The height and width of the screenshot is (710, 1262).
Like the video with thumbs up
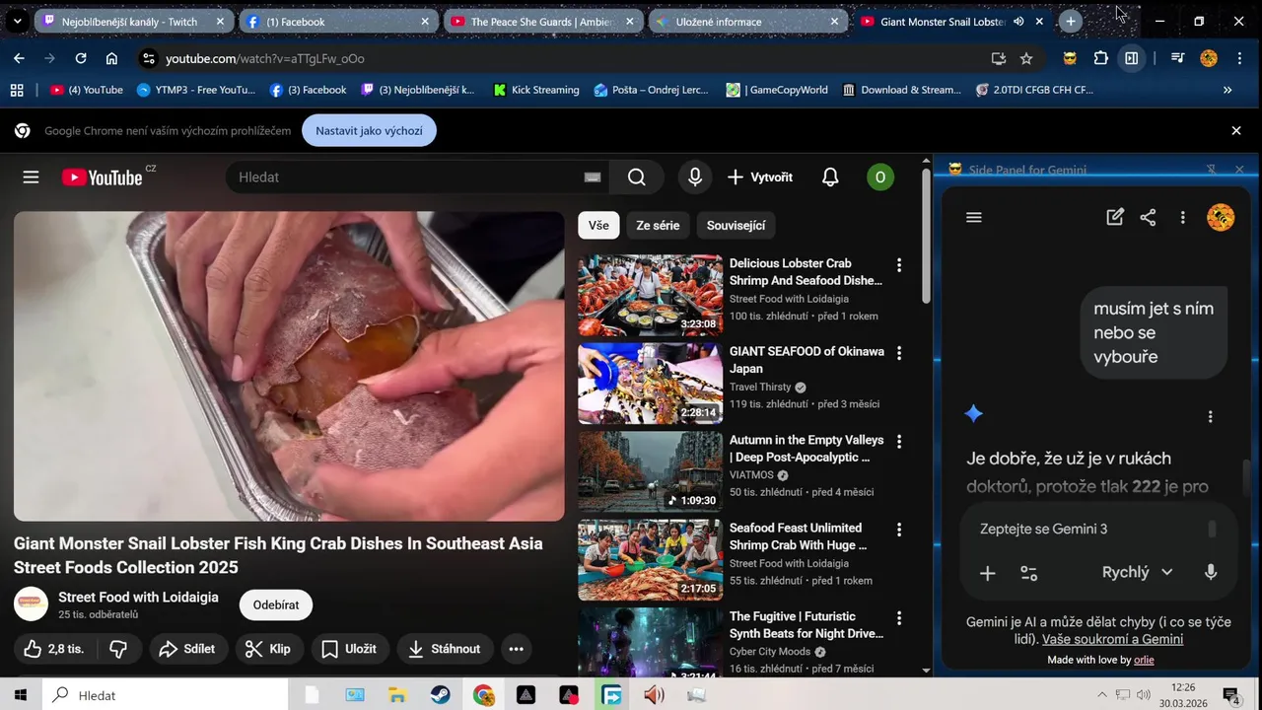(x=53, y=649)
